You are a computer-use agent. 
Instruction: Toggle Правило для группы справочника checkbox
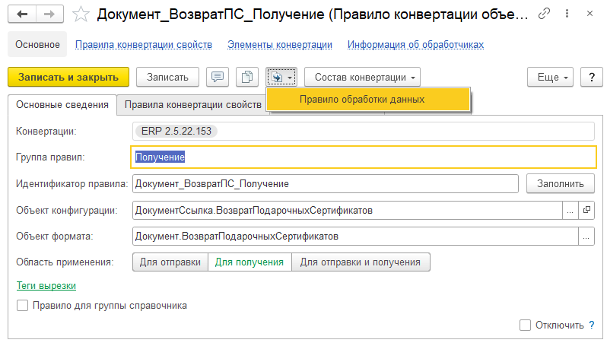click(23, 306)
